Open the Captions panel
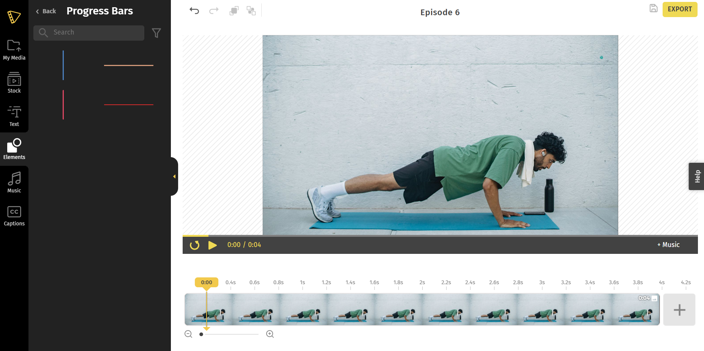This screenshot has width=704, height=351. 14,216
